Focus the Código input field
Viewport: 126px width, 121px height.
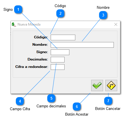pyautogui.click(x=63, y=37)
